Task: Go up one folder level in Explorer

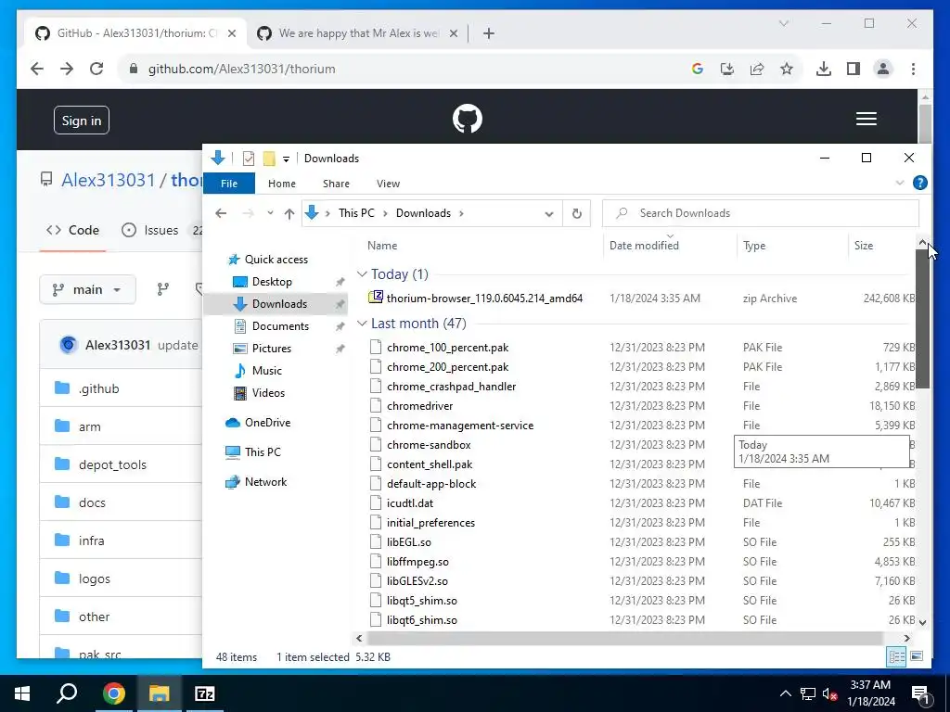Action: pyautogui.click(x=289, y=213)
